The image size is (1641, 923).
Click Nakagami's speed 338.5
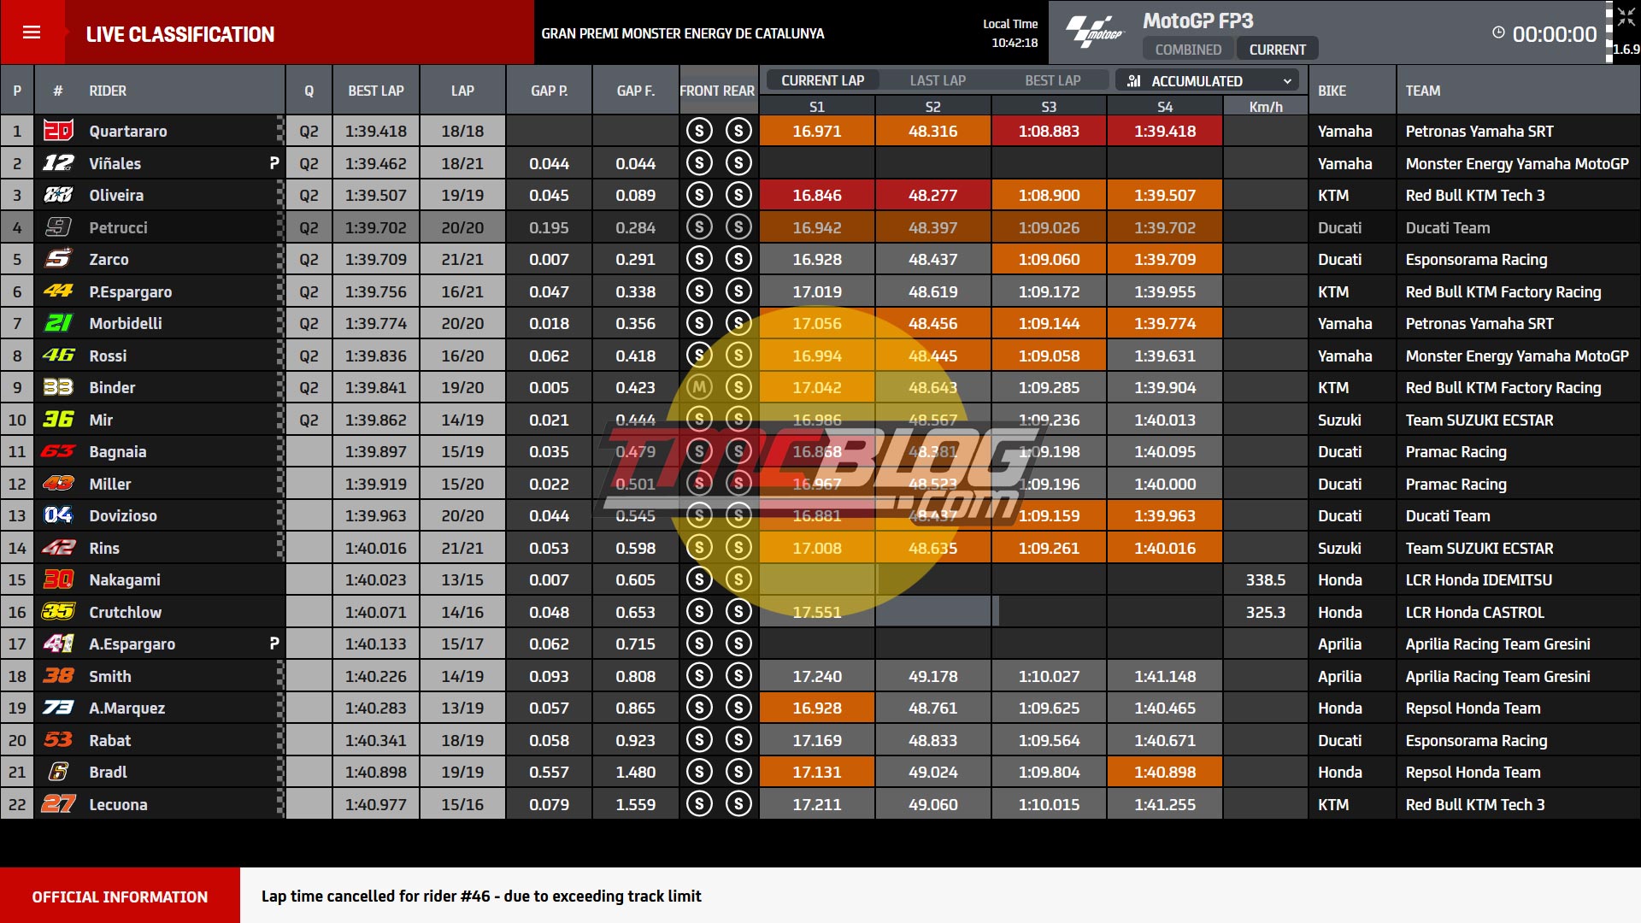[x=1266, y=579]
